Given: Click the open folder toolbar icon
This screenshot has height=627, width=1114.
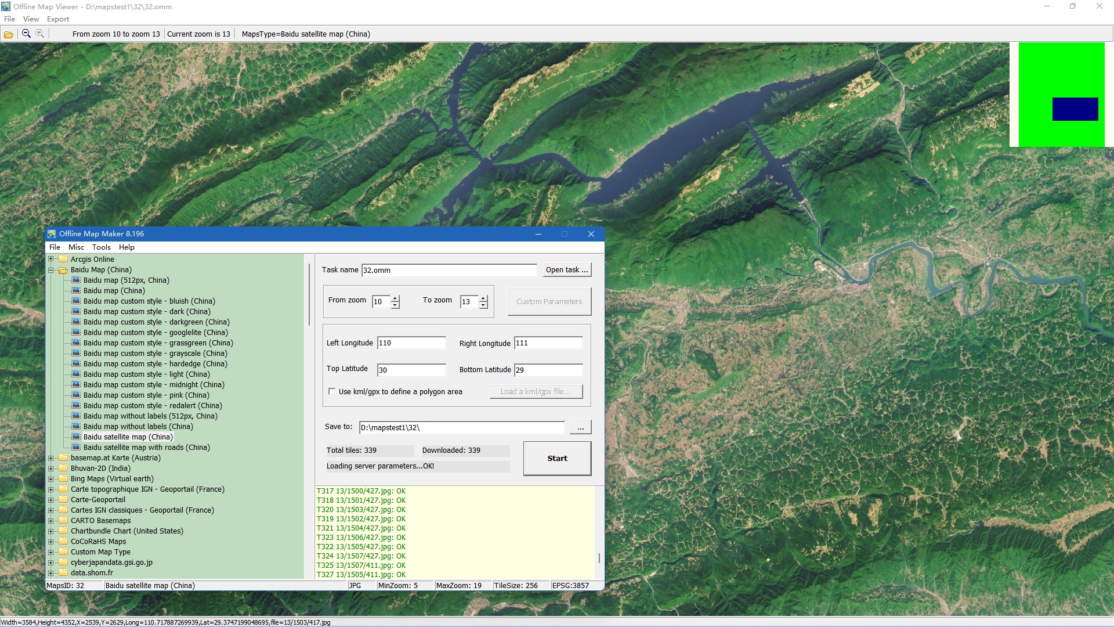Looking at the screenshot, I should [x=9, y=34].
